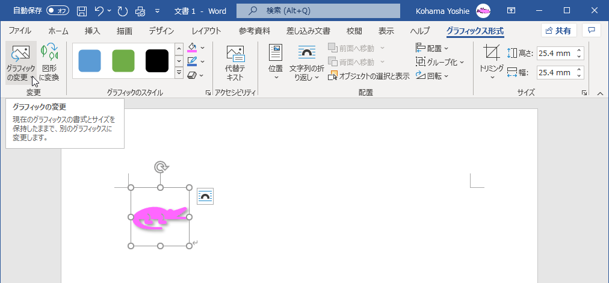Screen dimensions: 609x283
Task: Increase height using up stepper
Action: [579, 51]
